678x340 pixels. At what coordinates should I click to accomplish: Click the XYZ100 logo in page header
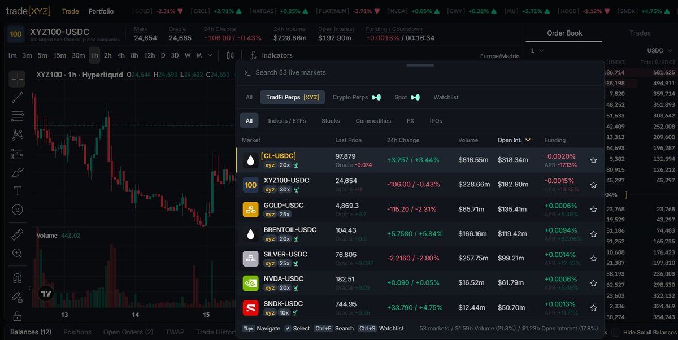pos(16,34)
